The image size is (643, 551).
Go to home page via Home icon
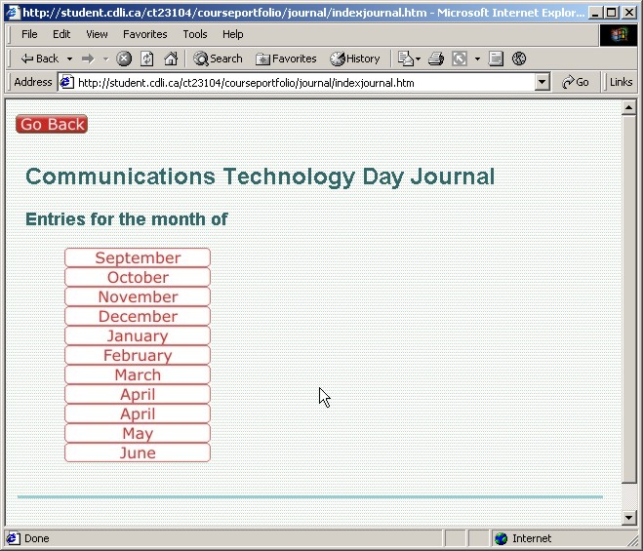(171, 59)
